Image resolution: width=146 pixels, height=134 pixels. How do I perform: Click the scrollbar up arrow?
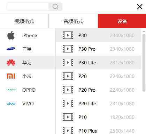144,31
